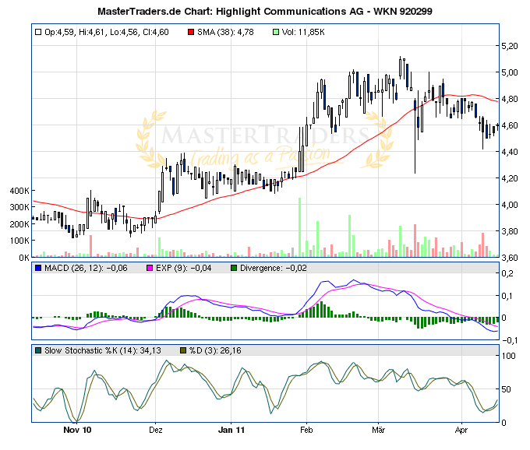Image resolution: width=530 pixels, height=450 pixels.
Task: Click the 100 stochastic axis value
Action: [509, 356]
